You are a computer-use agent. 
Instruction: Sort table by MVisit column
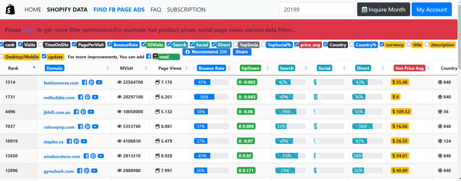point(131,68)
